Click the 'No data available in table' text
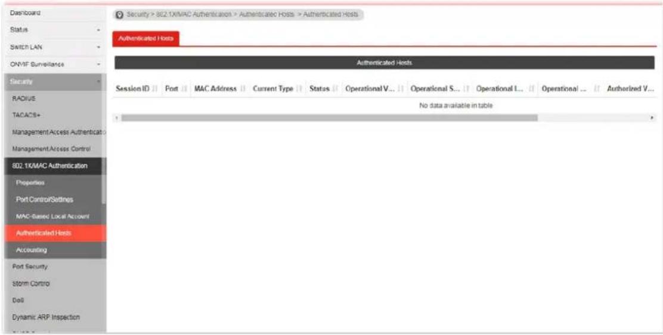The height and width of the screenshot is (335, 663). (x=456, y=106)
